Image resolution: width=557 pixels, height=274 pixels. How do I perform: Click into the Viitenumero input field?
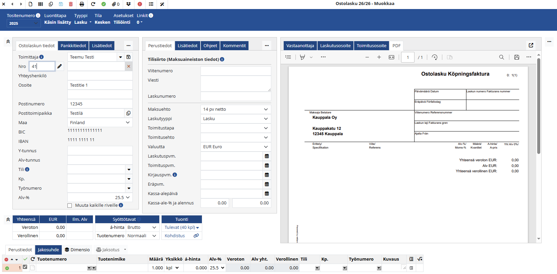point(235,71)
